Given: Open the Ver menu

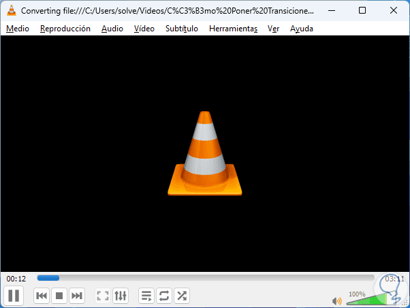Looking at the screenshot, I should click(x=274, y=29).
